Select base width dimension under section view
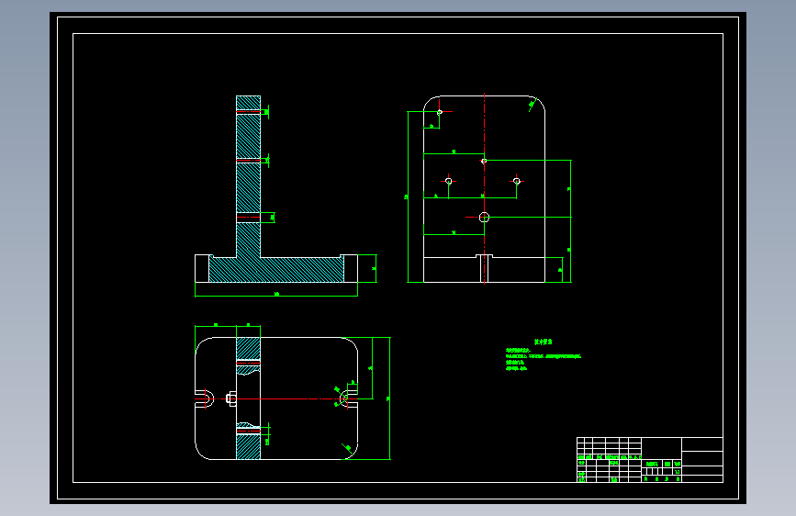The image size is (796, 516). point(276,295)
